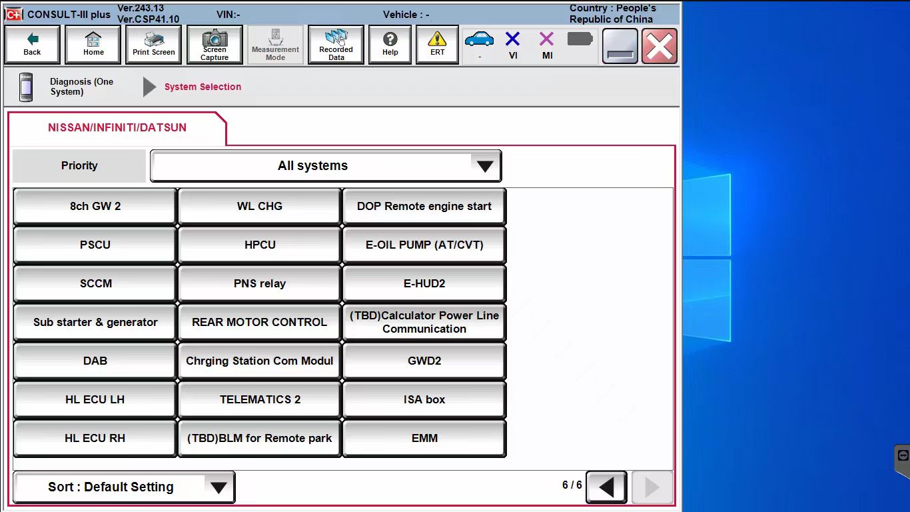Click the System Selection breadcrumb

[x=203, y=87]
